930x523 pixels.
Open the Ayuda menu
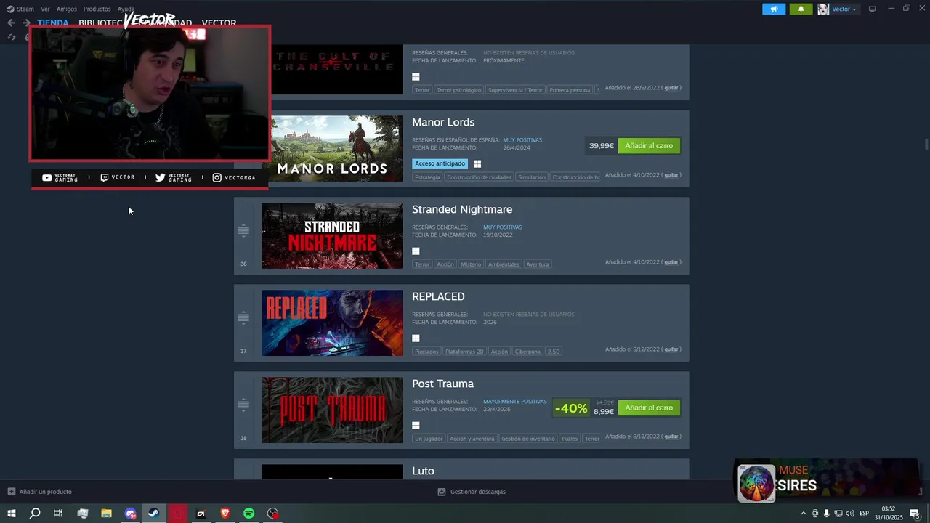point(126,9)
